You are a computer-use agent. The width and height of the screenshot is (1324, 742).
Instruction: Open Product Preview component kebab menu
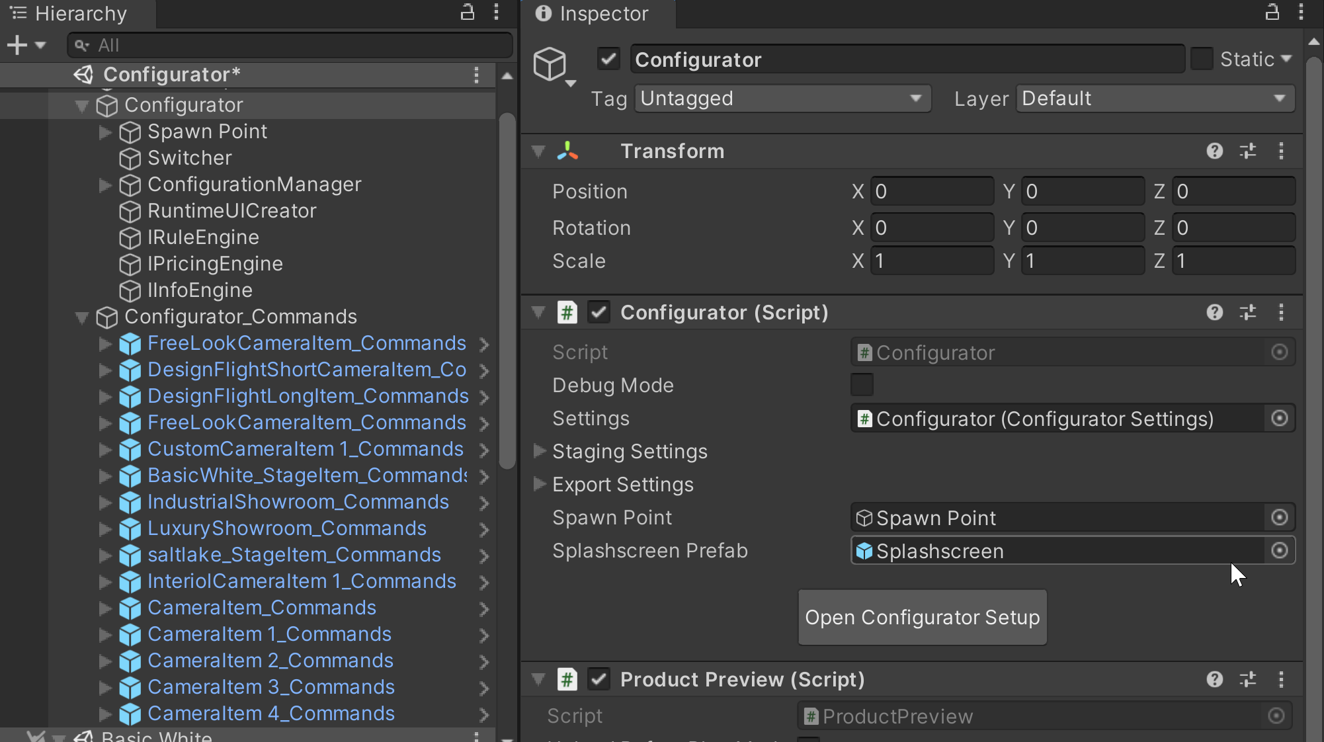[1281, 680]
